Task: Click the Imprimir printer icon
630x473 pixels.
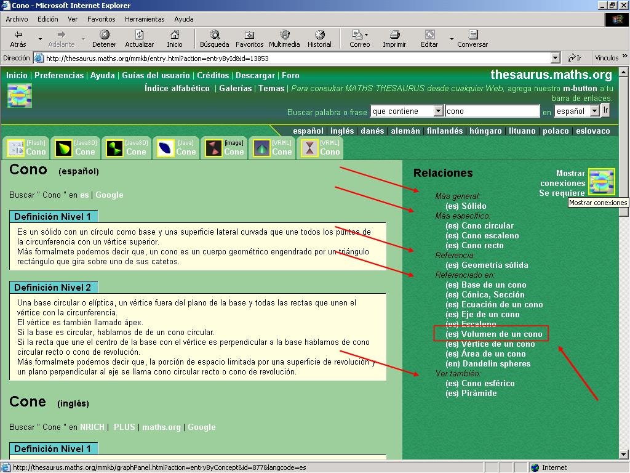Action: 394,35
